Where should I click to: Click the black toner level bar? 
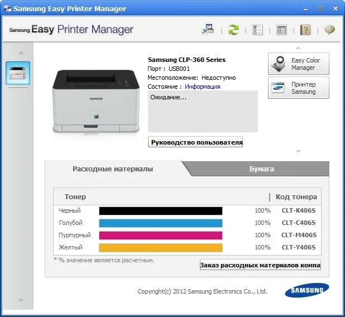[x=161, y=211]
